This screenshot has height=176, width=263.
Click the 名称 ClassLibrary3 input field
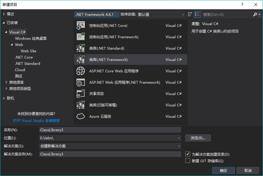point(110,130)
